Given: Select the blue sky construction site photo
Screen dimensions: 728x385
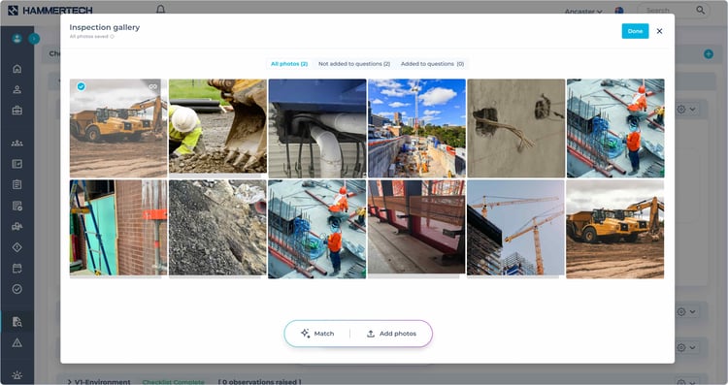Looking at the screenshot, I should (416, 128).
